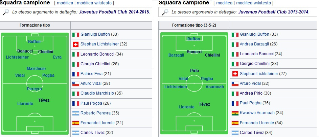Screen dimensions: 319x137
Task: Open the Juventus Football Club 2014-2015 article link
Action: pos(114,12)
